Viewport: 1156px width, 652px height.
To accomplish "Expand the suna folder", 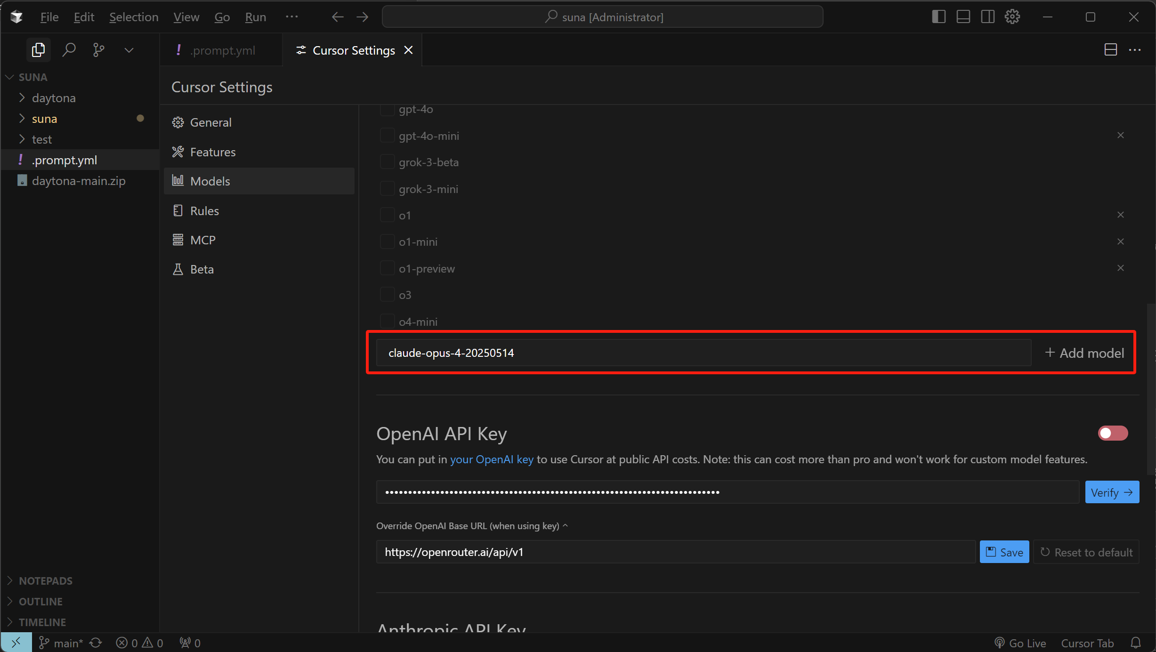I will click(x=22, y=119).
